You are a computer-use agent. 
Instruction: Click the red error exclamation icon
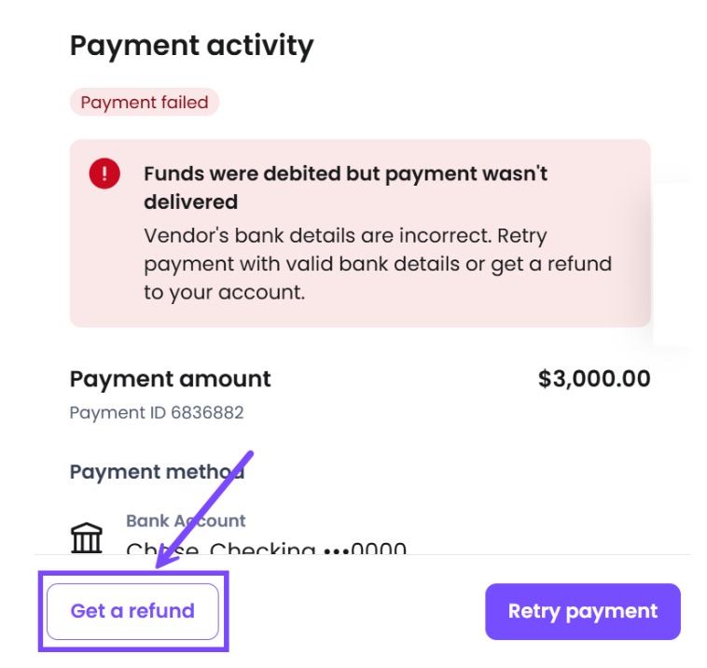coord(104,174)
